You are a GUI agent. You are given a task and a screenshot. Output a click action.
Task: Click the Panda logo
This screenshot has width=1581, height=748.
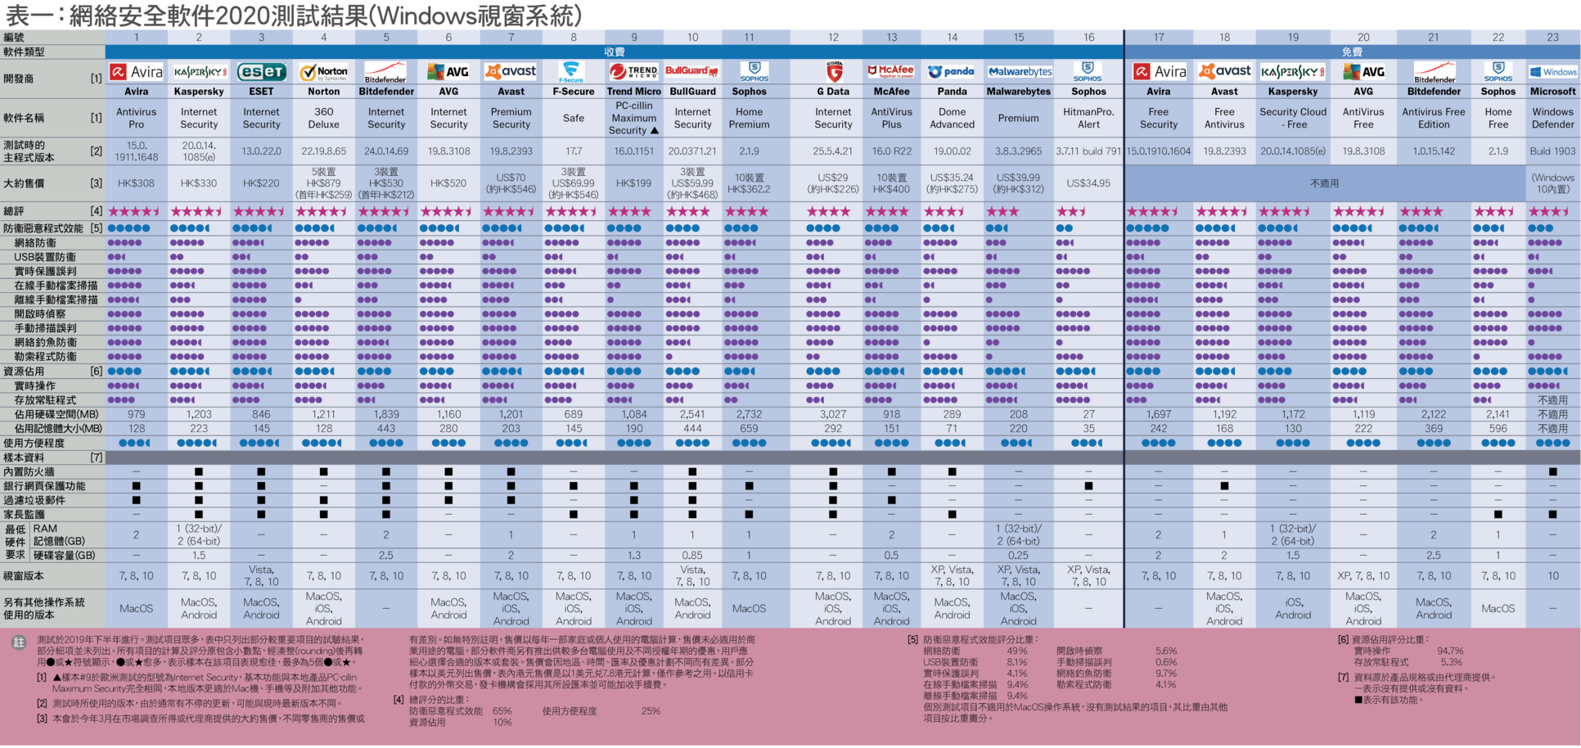pyautogui.click(x=952, y=72)
